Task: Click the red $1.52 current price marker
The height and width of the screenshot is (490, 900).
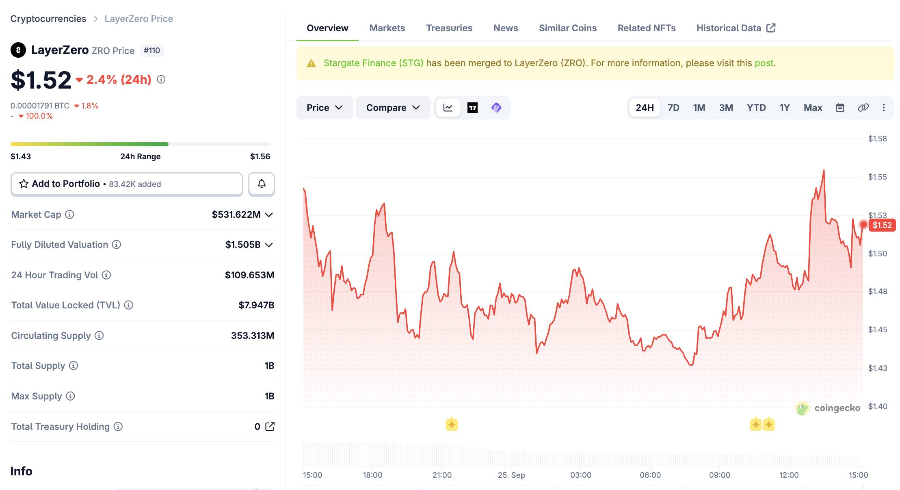Action: pyautogui.click(x=882, y=225)
